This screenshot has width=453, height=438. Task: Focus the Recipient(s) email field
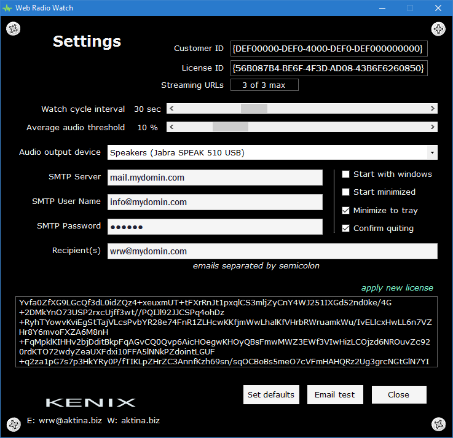pyautogui.click(x=272, y=251)
